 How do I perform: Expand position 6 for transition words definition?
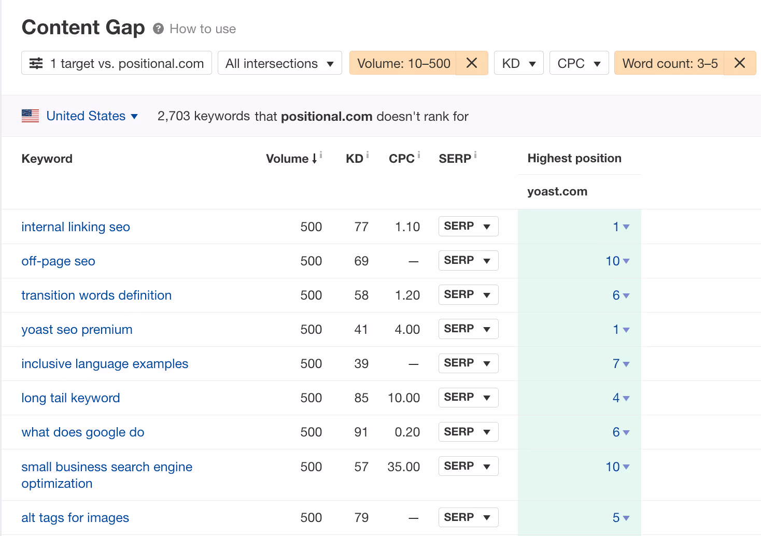621,295
